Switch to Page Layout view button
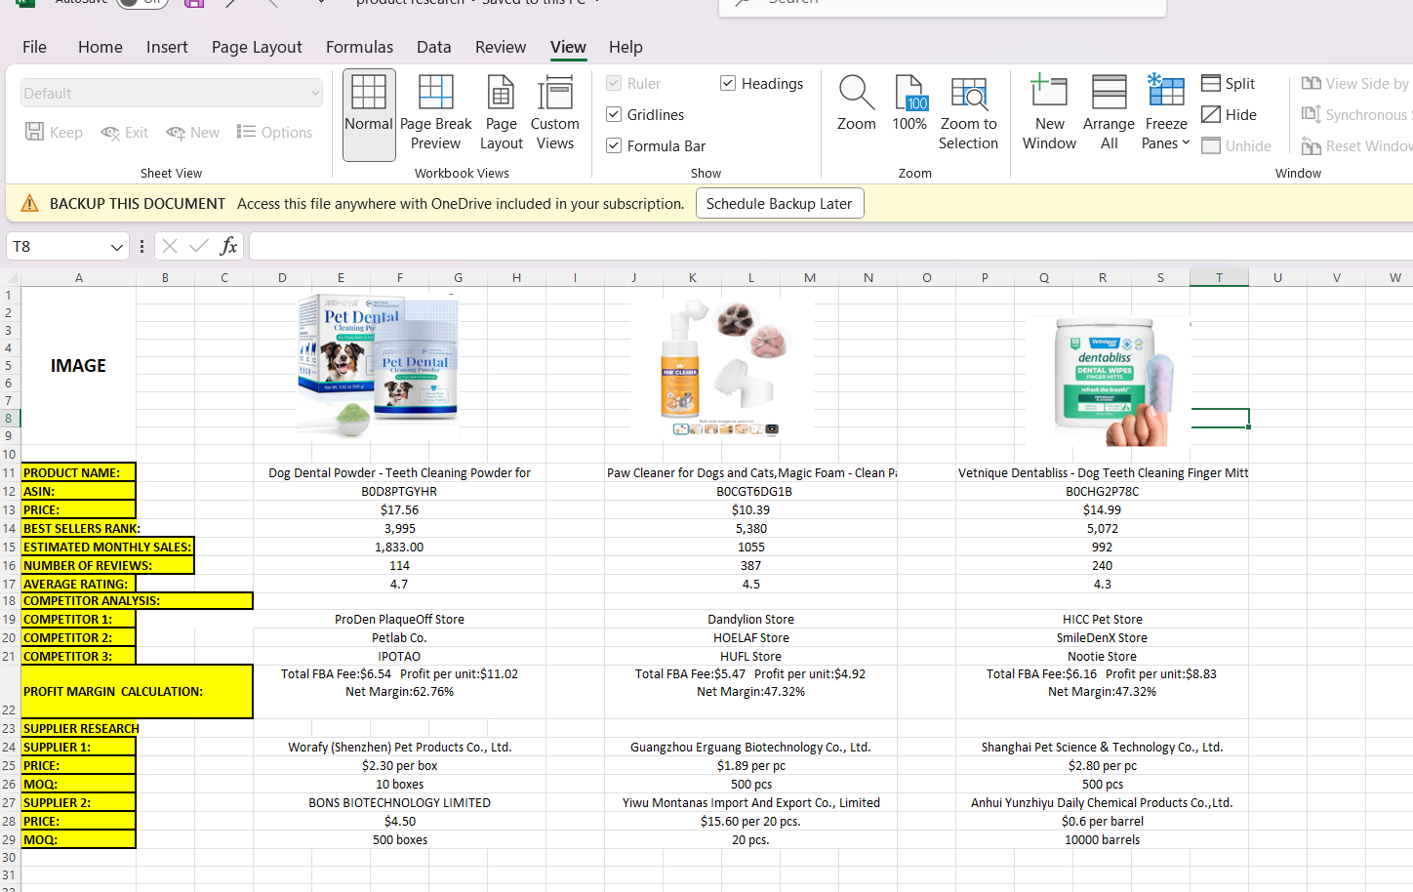Image resolution: width=1413 pixels, height=892 pixels. (x=502, y=114)
